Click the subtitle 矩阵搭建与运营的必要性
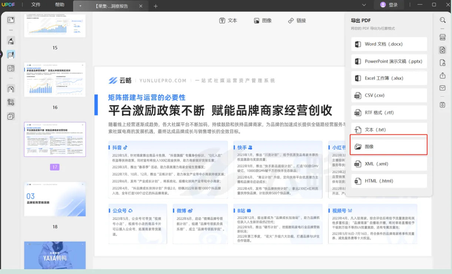The image size is (452, 274). point(147,97)
